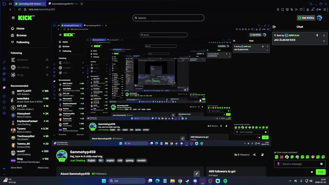Click the Just Chatting category link
The image size is (329, 185).
pos(77,161)
